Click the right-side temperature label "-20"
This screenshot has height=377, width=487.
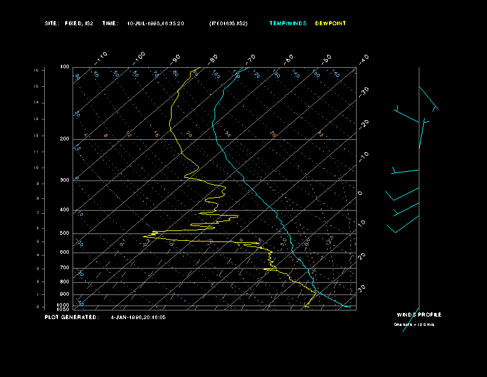(363, 124)
